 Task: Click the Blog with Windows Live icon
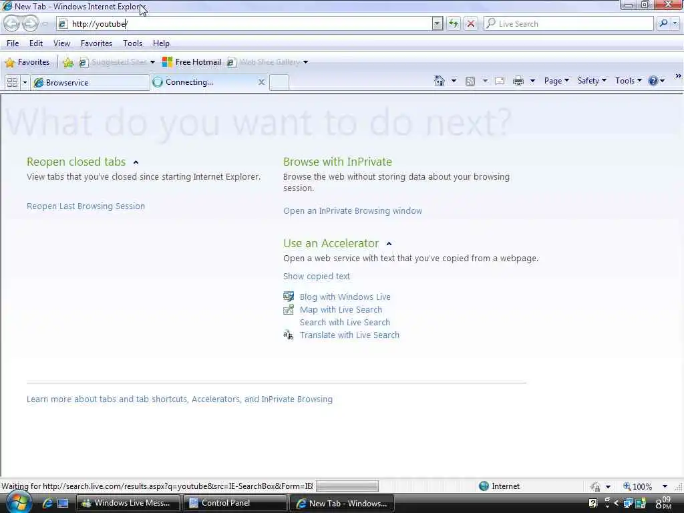coord(289,297)
